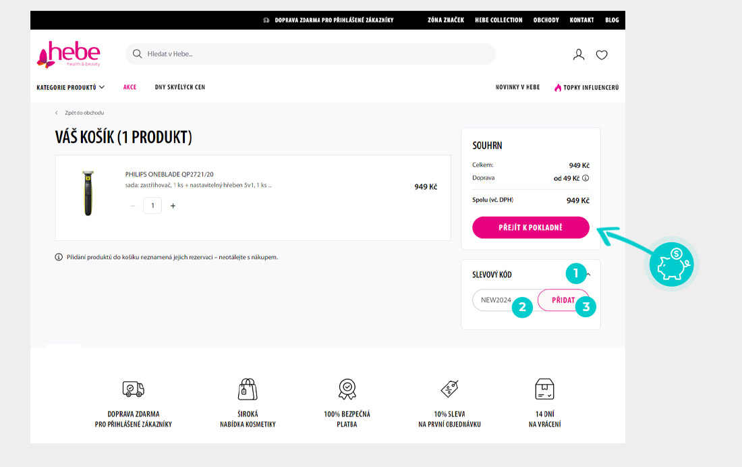The width and height of the screenshot is (742, 467).
Task: Click the quantity input box showing 1
Action: (152, 206)
